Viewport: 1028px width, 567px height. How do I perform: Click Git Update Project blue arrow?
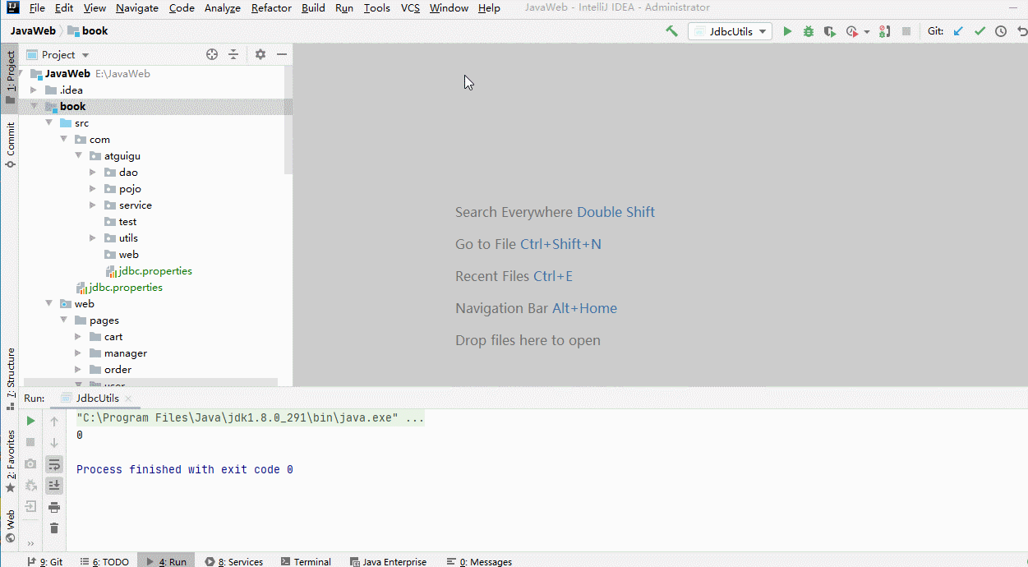(958, 31)
